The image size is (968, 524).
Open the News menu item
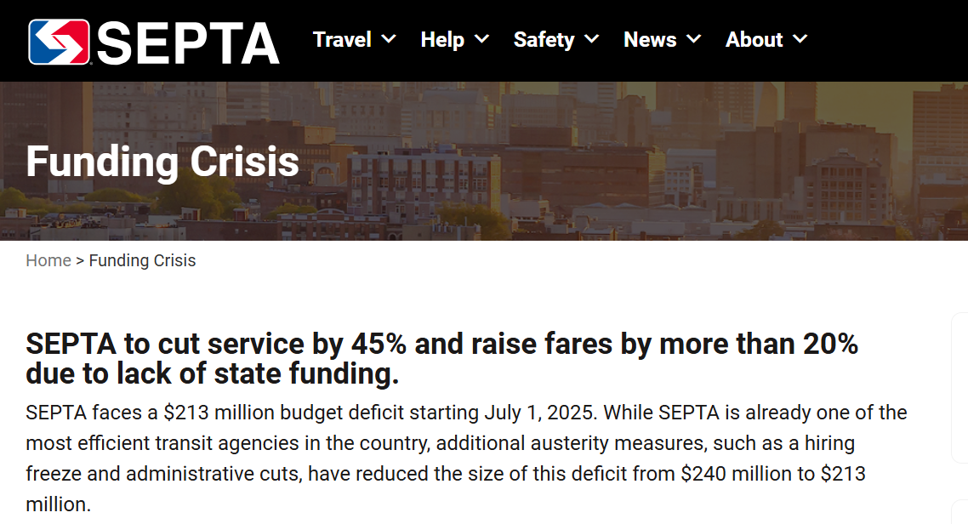pyautogui.click(x=650, y=39)
